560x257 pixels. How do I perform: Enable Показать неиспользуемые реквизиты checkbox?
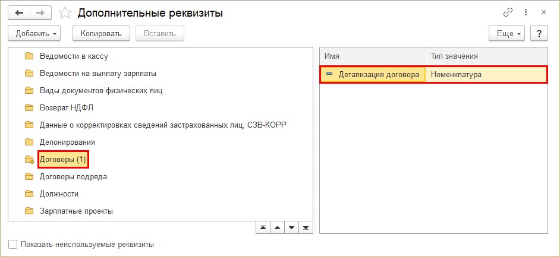click(13, 244)
